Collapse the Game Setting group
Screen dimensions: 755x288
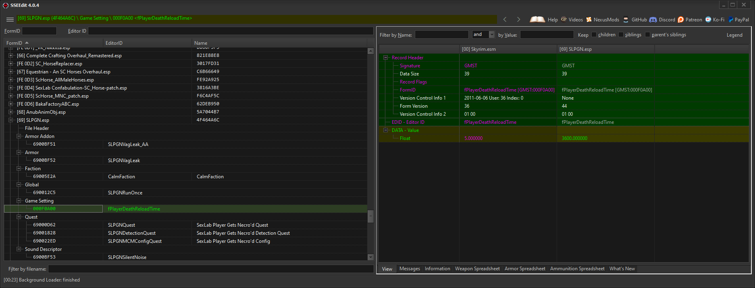19,201
